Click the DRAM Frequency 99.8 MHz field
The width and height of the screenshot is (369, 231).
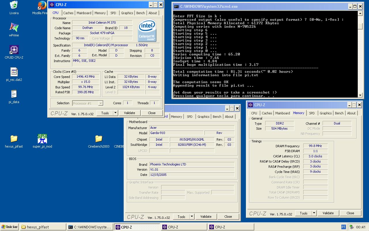click(315, 146)
